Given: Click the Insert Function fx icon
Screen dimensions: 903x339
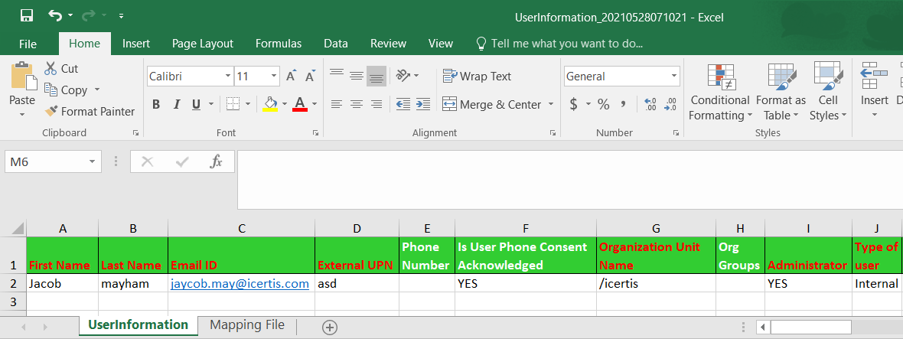Looking at the screenshot, I should [x=217, y=161].
